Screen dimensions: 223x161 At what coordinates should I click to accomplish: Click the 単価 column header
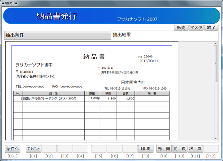click(108, 93)
